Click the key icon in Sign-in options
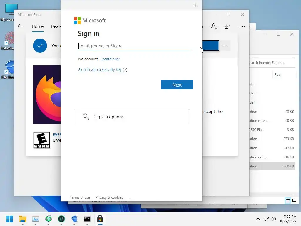The image size is (301, 226). (x=86, y=117)
